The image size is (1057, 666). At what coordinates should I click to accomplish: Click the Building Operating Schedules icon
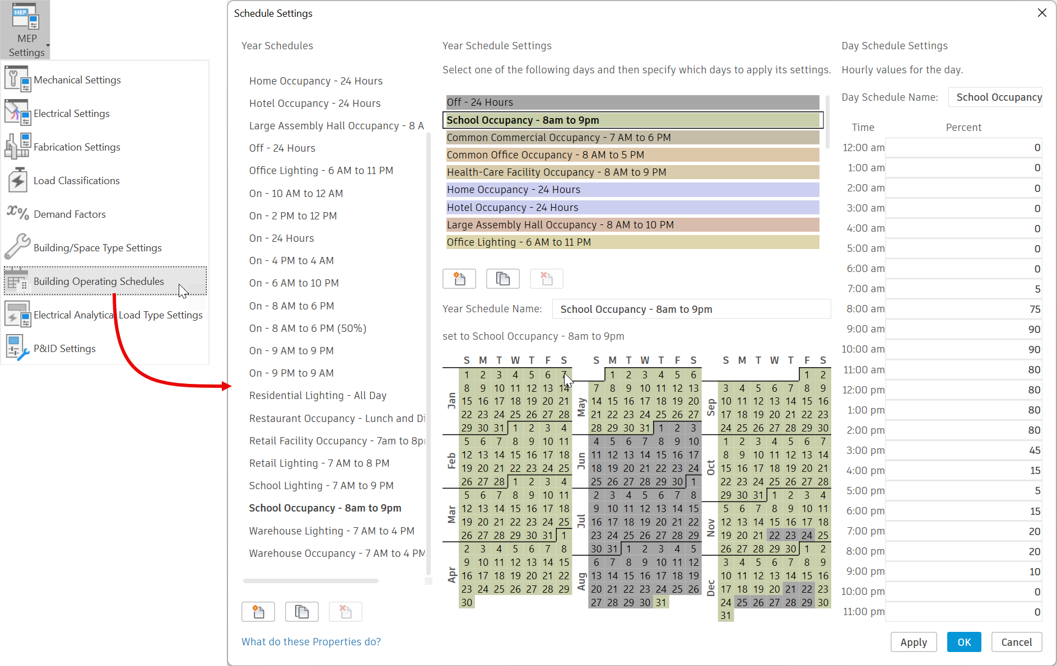pos(17,280)
